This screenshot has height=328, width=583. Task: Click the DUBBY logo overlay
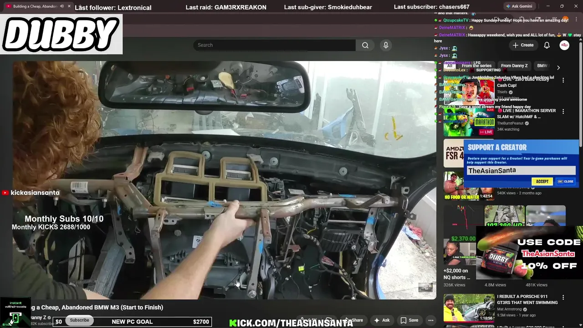click(61, 34)
